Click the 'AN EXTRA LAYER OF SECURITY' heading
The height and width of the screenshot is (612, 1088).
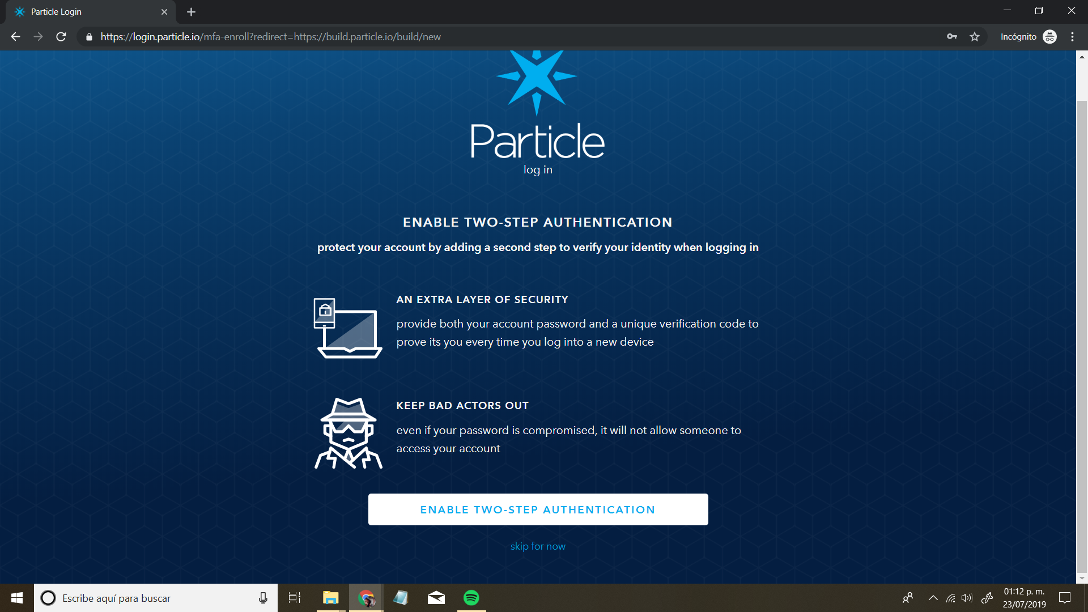point(482,300)
